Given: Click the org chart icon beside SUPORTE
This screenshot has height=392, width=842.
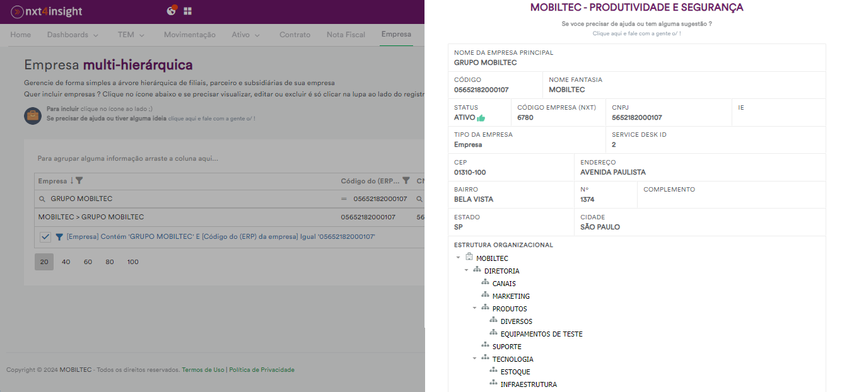Looking at the screenshot, I should click(x=485, y=346).
